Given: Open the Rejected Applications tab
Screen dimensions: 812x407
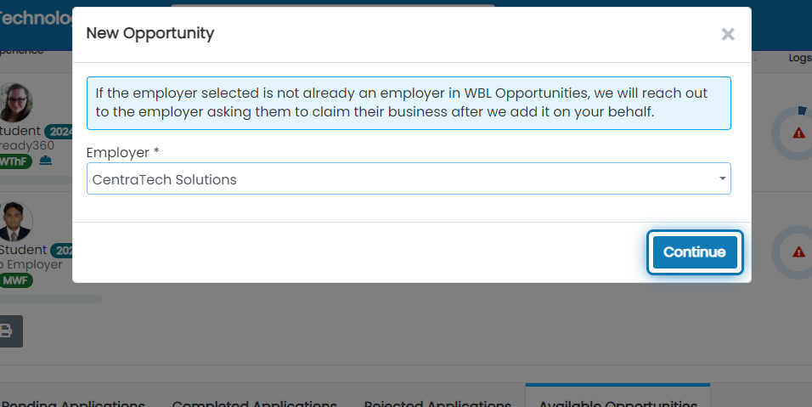Looking at the screenshot, I should click(x=437, y=403).
